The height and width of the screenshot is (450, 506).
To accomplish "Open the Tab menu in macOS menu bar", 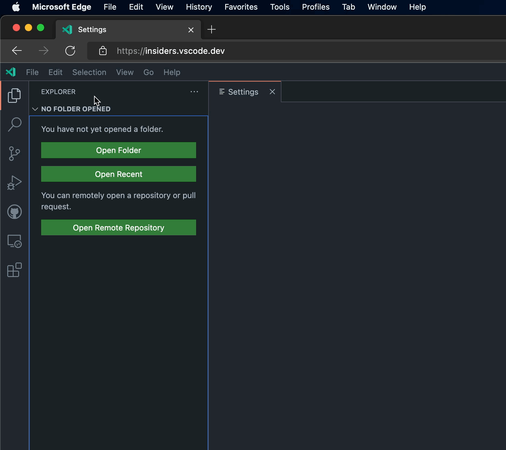I will click(x=348, y=7).
